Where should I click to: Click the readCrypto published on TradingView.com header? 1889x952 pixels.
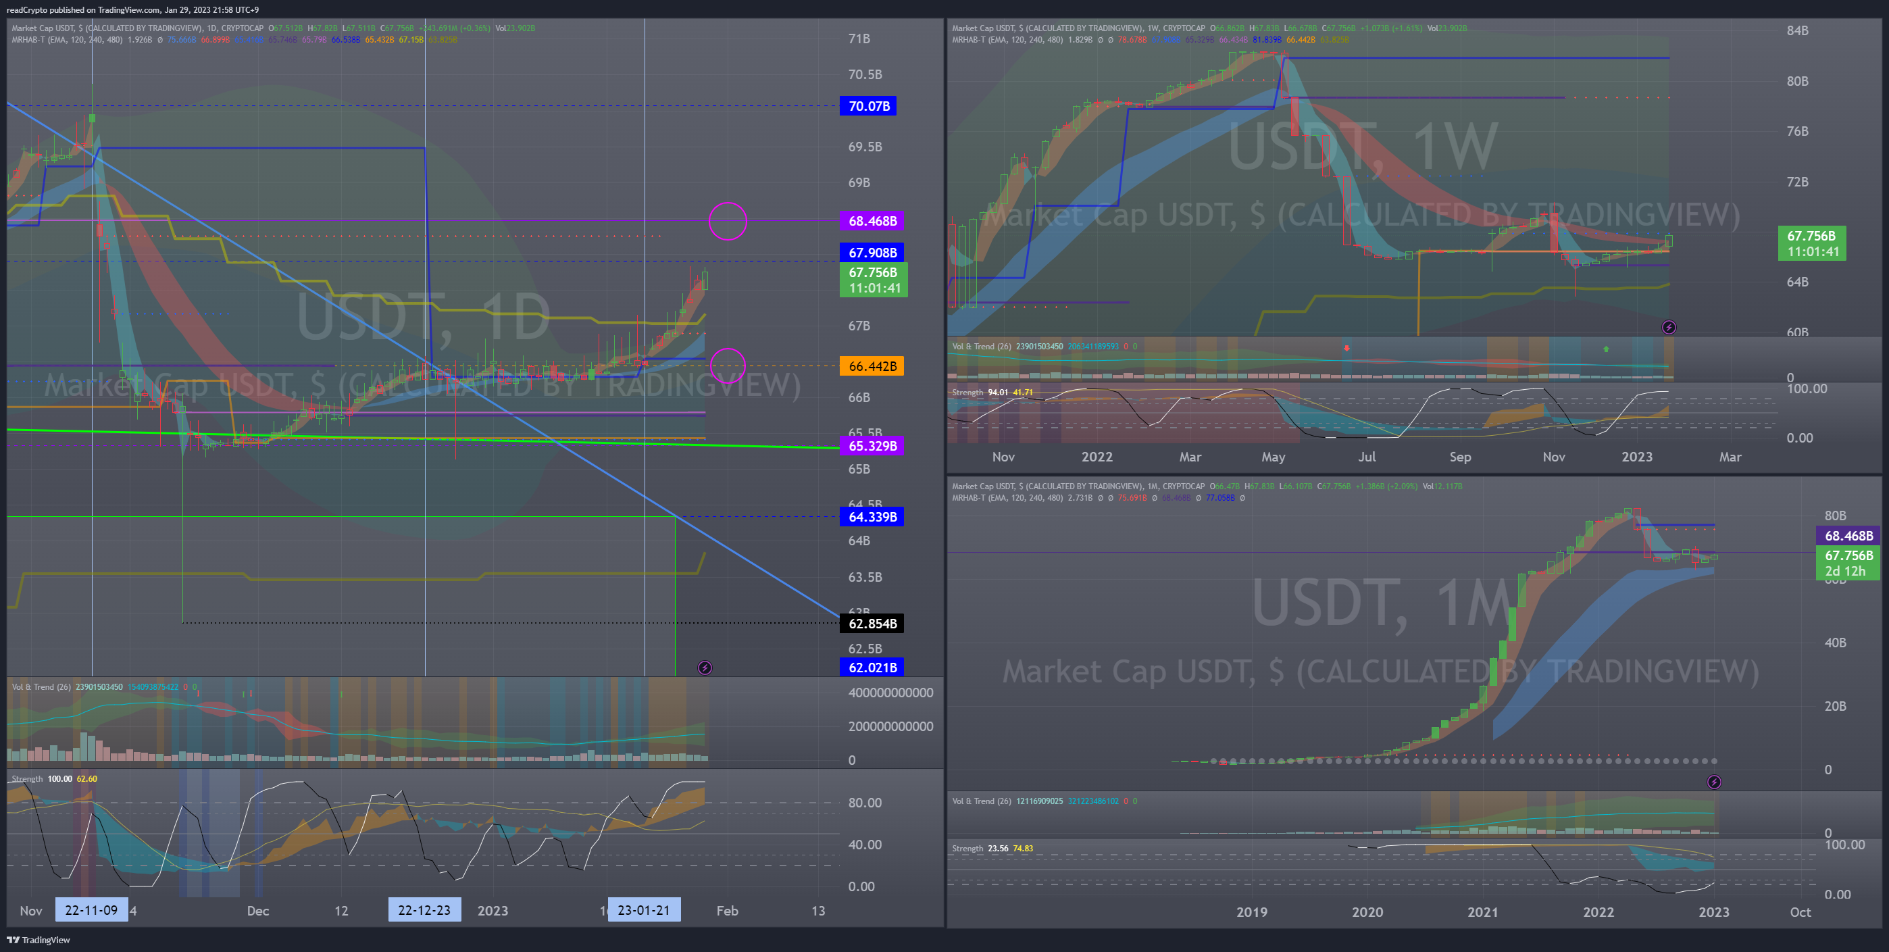pyautogui.click(x=132, y=9)
